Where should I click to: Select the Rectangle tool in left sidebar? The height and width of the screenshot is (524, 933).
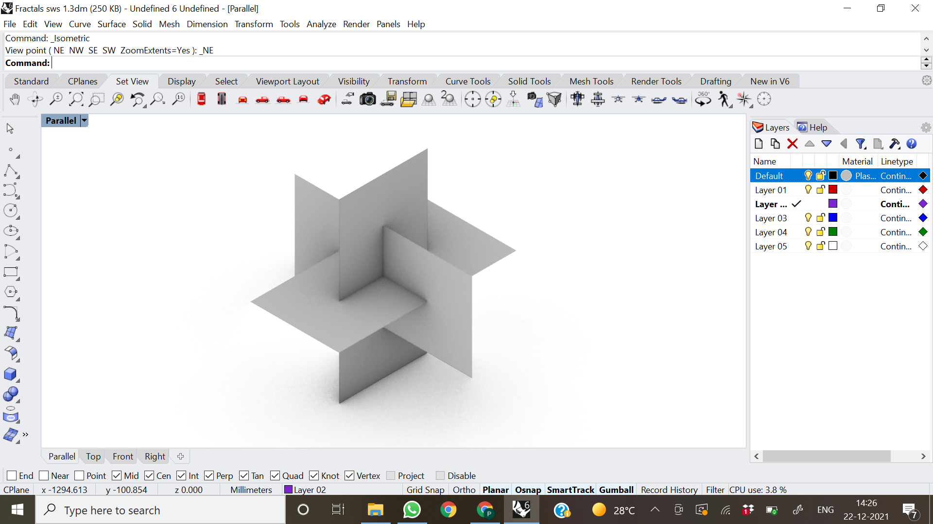click(10, 272)
